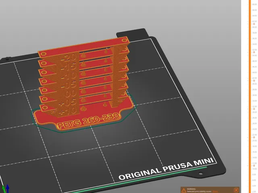Close the print stability warning notification

click(236, 190)
